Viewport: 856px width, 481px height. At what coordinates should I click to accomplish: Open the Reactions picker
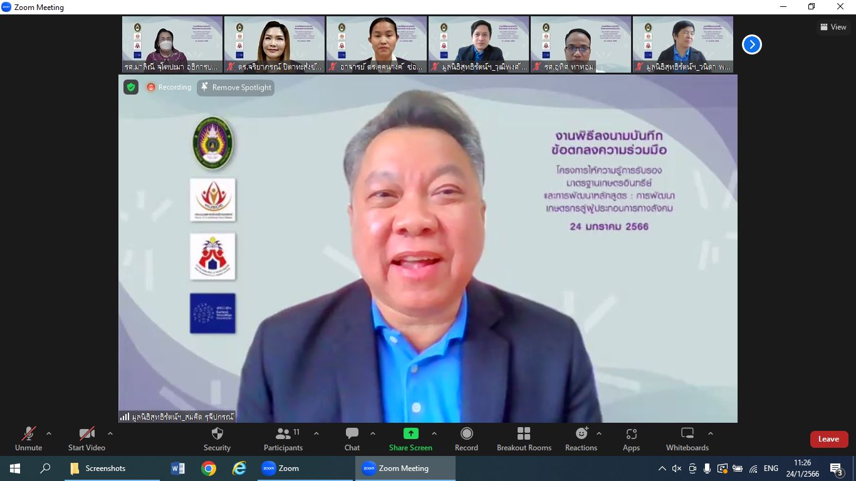tap(581, 439)
